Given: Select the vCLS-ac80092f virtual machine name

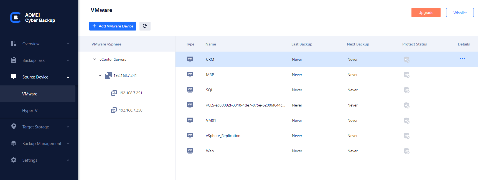Looking at the screenshot, I should (245, 105).
